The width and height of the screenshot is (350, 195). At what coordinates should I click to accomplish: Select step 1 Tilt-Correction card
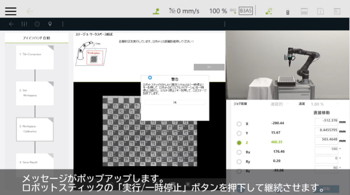35,57
